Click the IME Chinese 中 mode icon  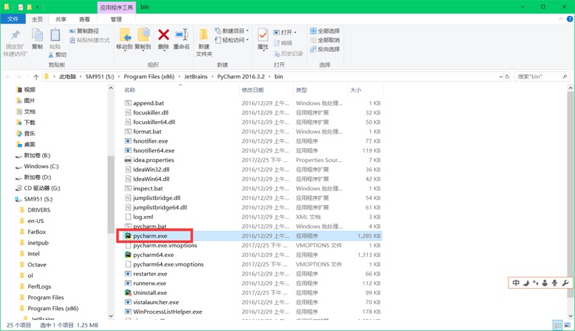point(516,283)
